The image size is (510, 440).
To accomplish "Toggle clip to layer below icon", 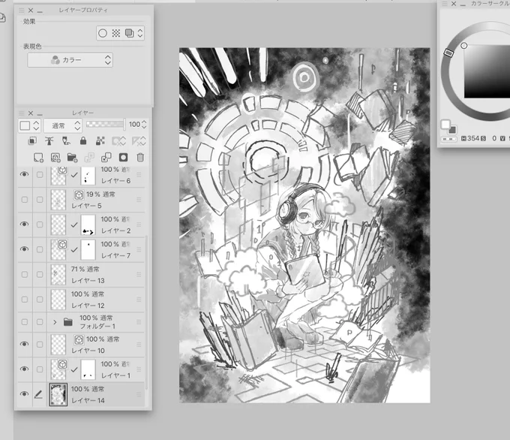I will click(31, 141).
